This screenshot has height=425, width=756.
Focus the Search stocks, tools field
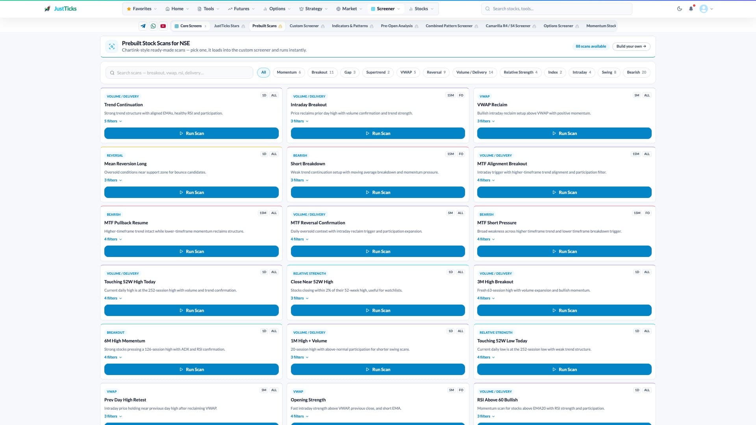click(x=557, y=9)
